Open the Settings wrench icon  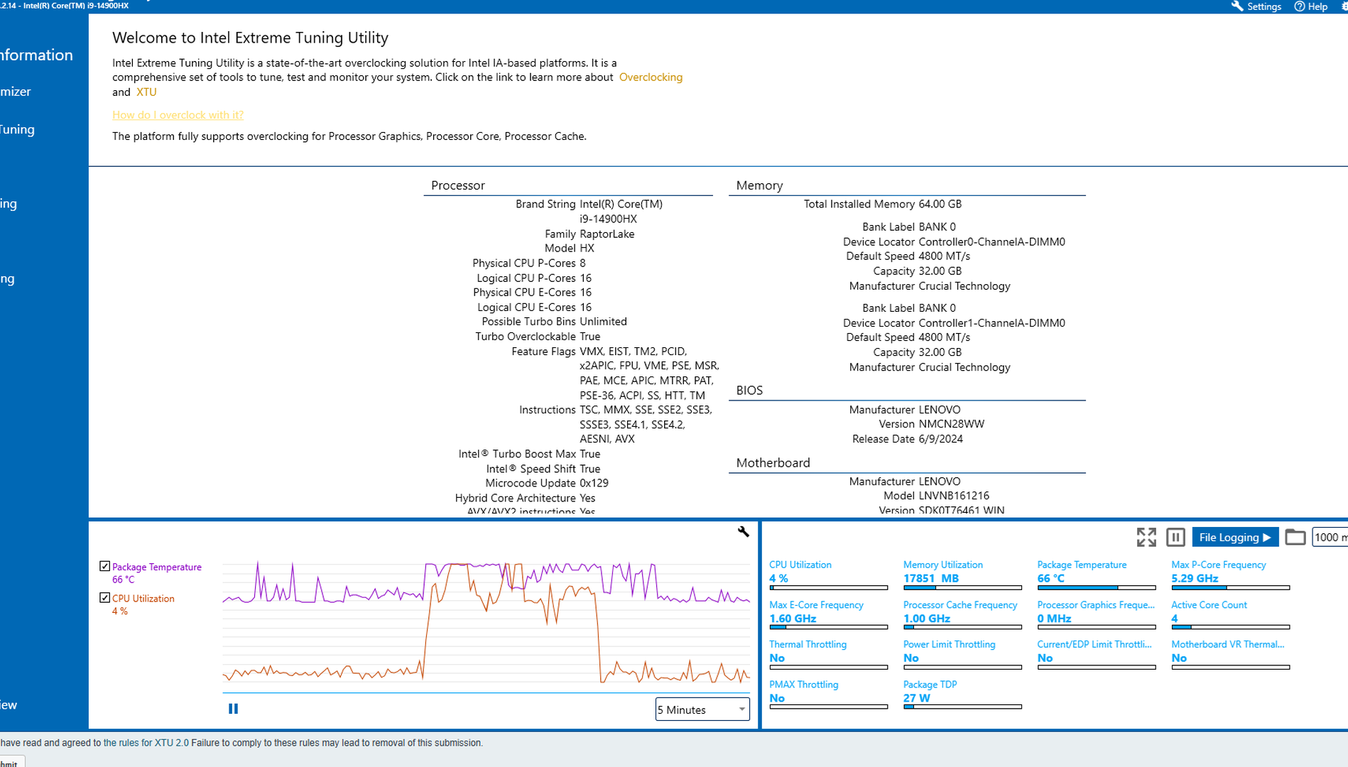coord(1237,6)
